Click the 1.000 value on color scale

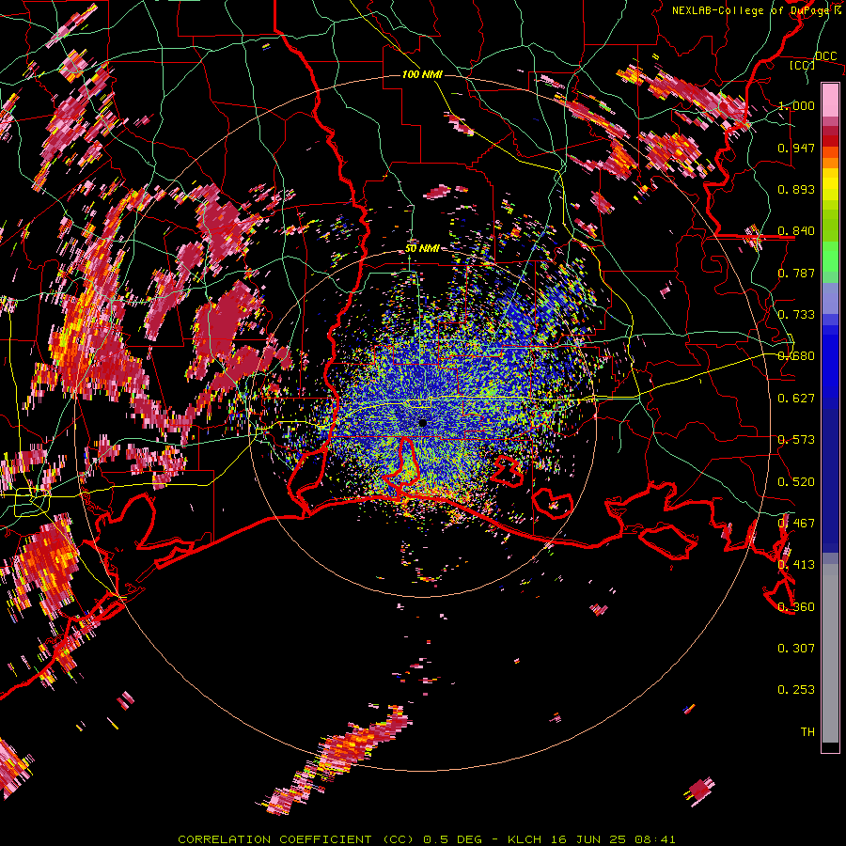(x=796, y=105)
